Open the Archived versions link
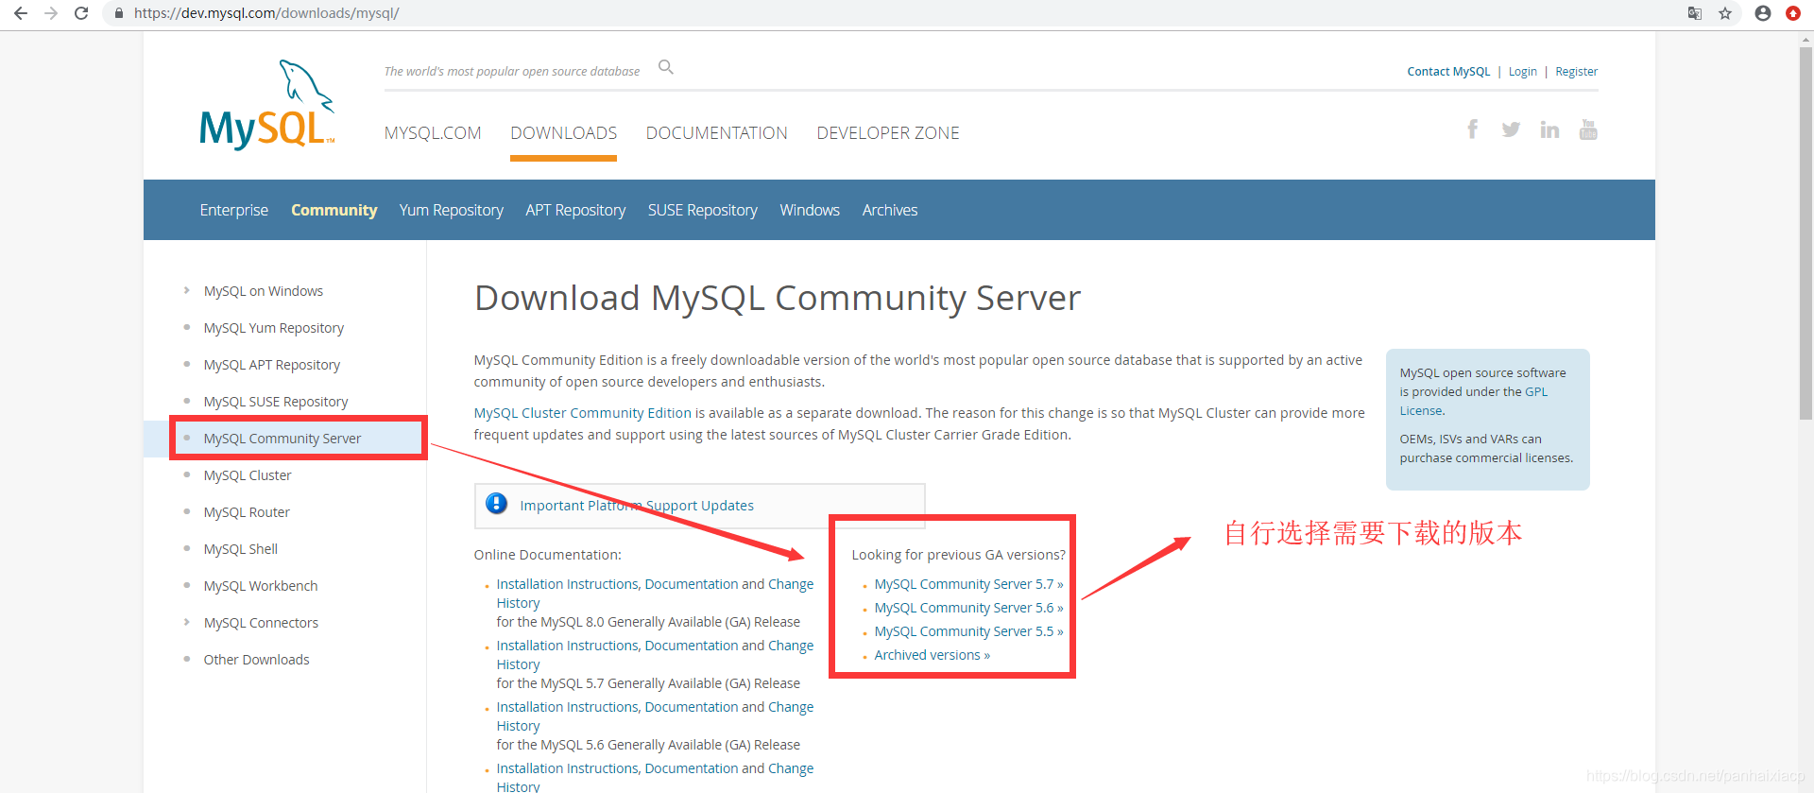 pos(932,655)
